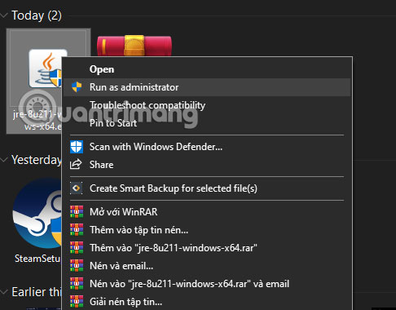The width and height of the screenshot is (396, 310).
Task: Select Create Smart Backup for selected file(s)
Action: point(207,188)
